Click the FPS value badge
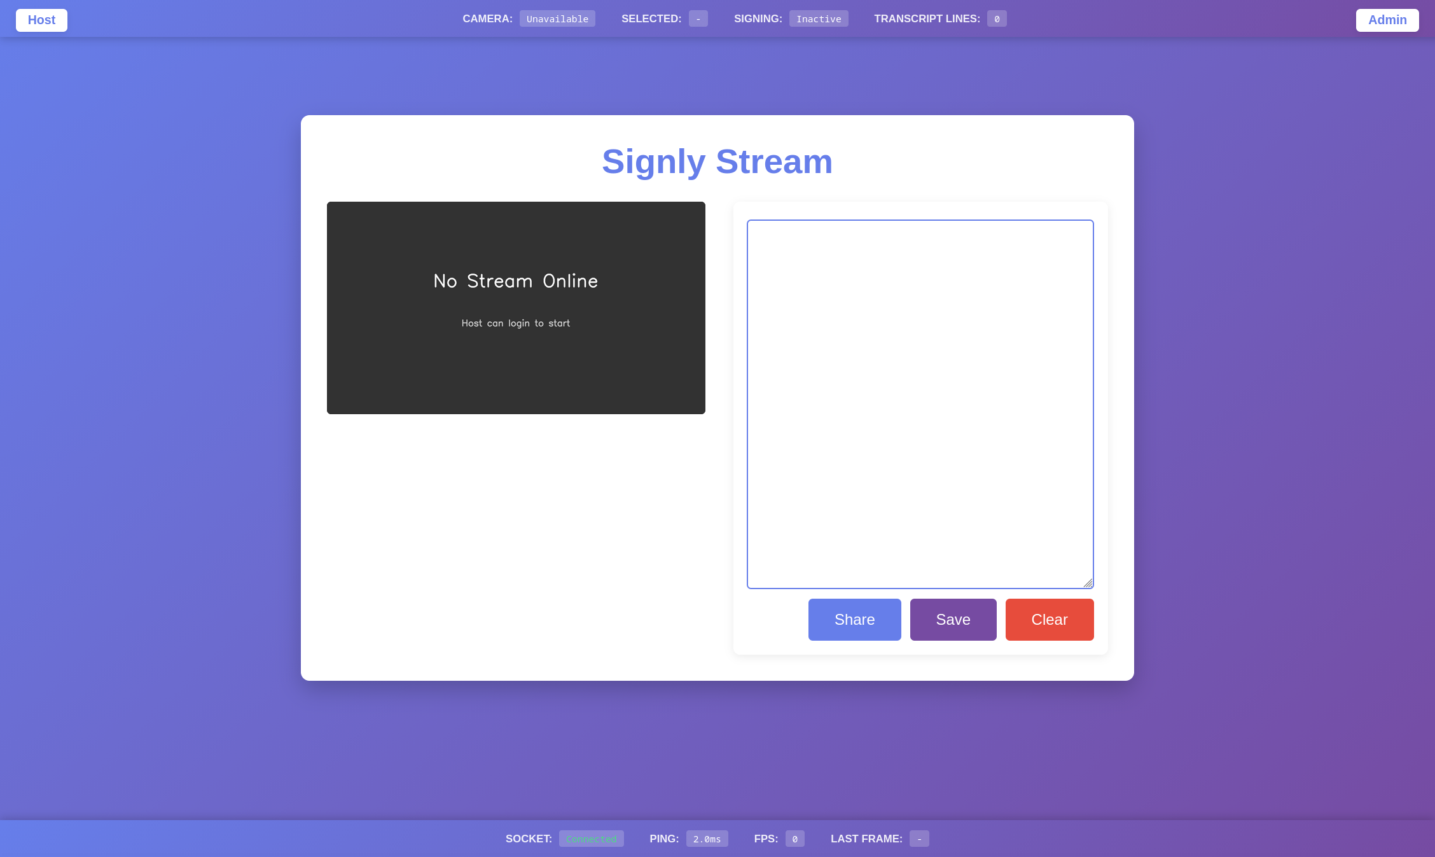This screenshot has width=1435, height=857. tap(794, 839)
